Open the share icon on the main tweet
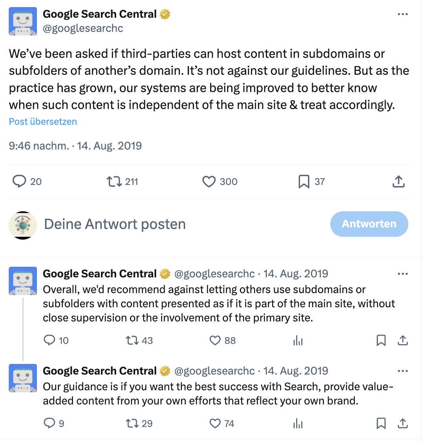This screenshot has width=428, height=443. click(399, 181)
